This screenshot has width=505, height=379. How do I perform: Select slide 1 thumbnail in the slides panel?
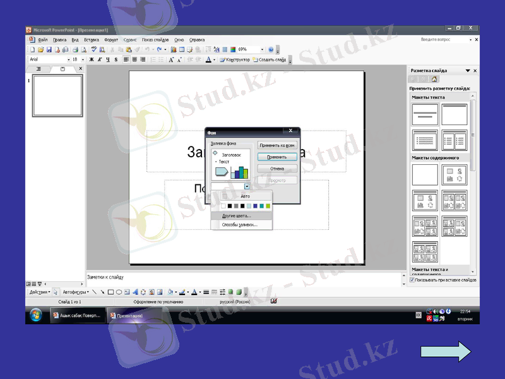pyautogui.click(x=57, y=95)
